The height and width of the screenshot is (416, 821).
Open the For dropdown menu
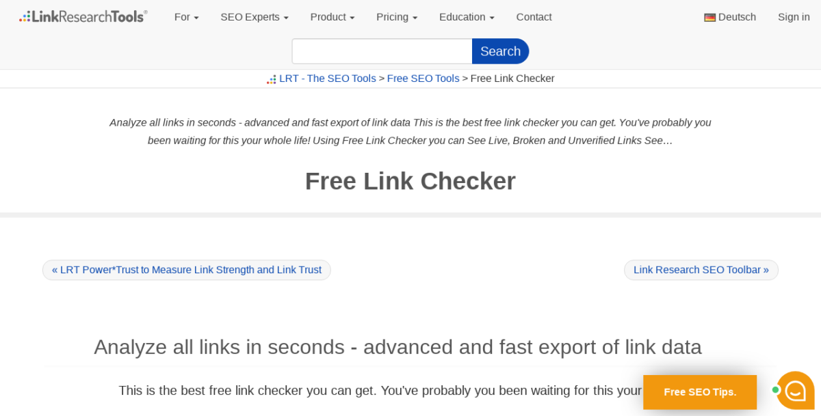186,16
